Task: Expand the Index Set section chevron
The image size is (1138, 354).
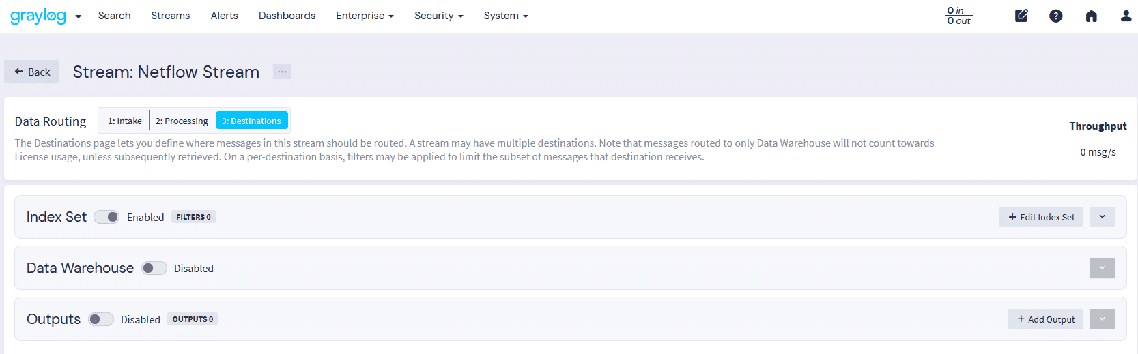Action: point(1102,217)
